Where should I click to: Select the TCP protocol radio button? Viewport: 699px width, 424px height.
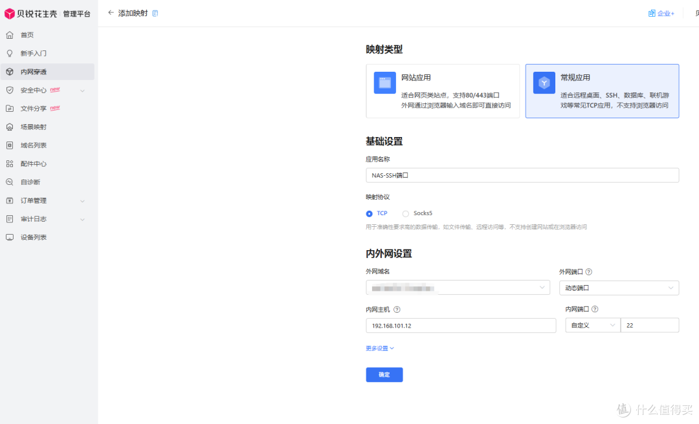tap(369, 214)
